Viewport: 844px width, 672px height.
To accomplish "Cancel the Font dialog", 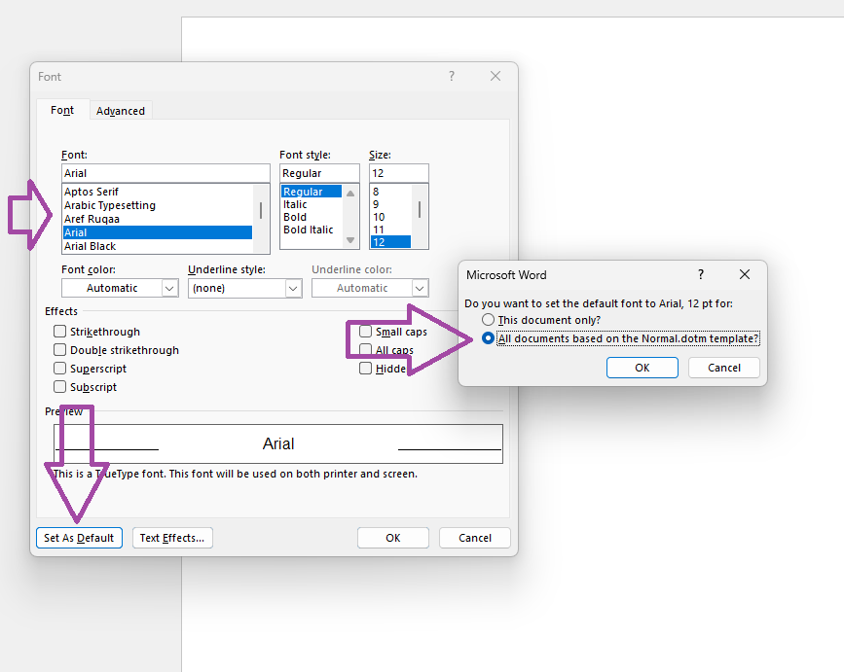I will click(475, 538).
